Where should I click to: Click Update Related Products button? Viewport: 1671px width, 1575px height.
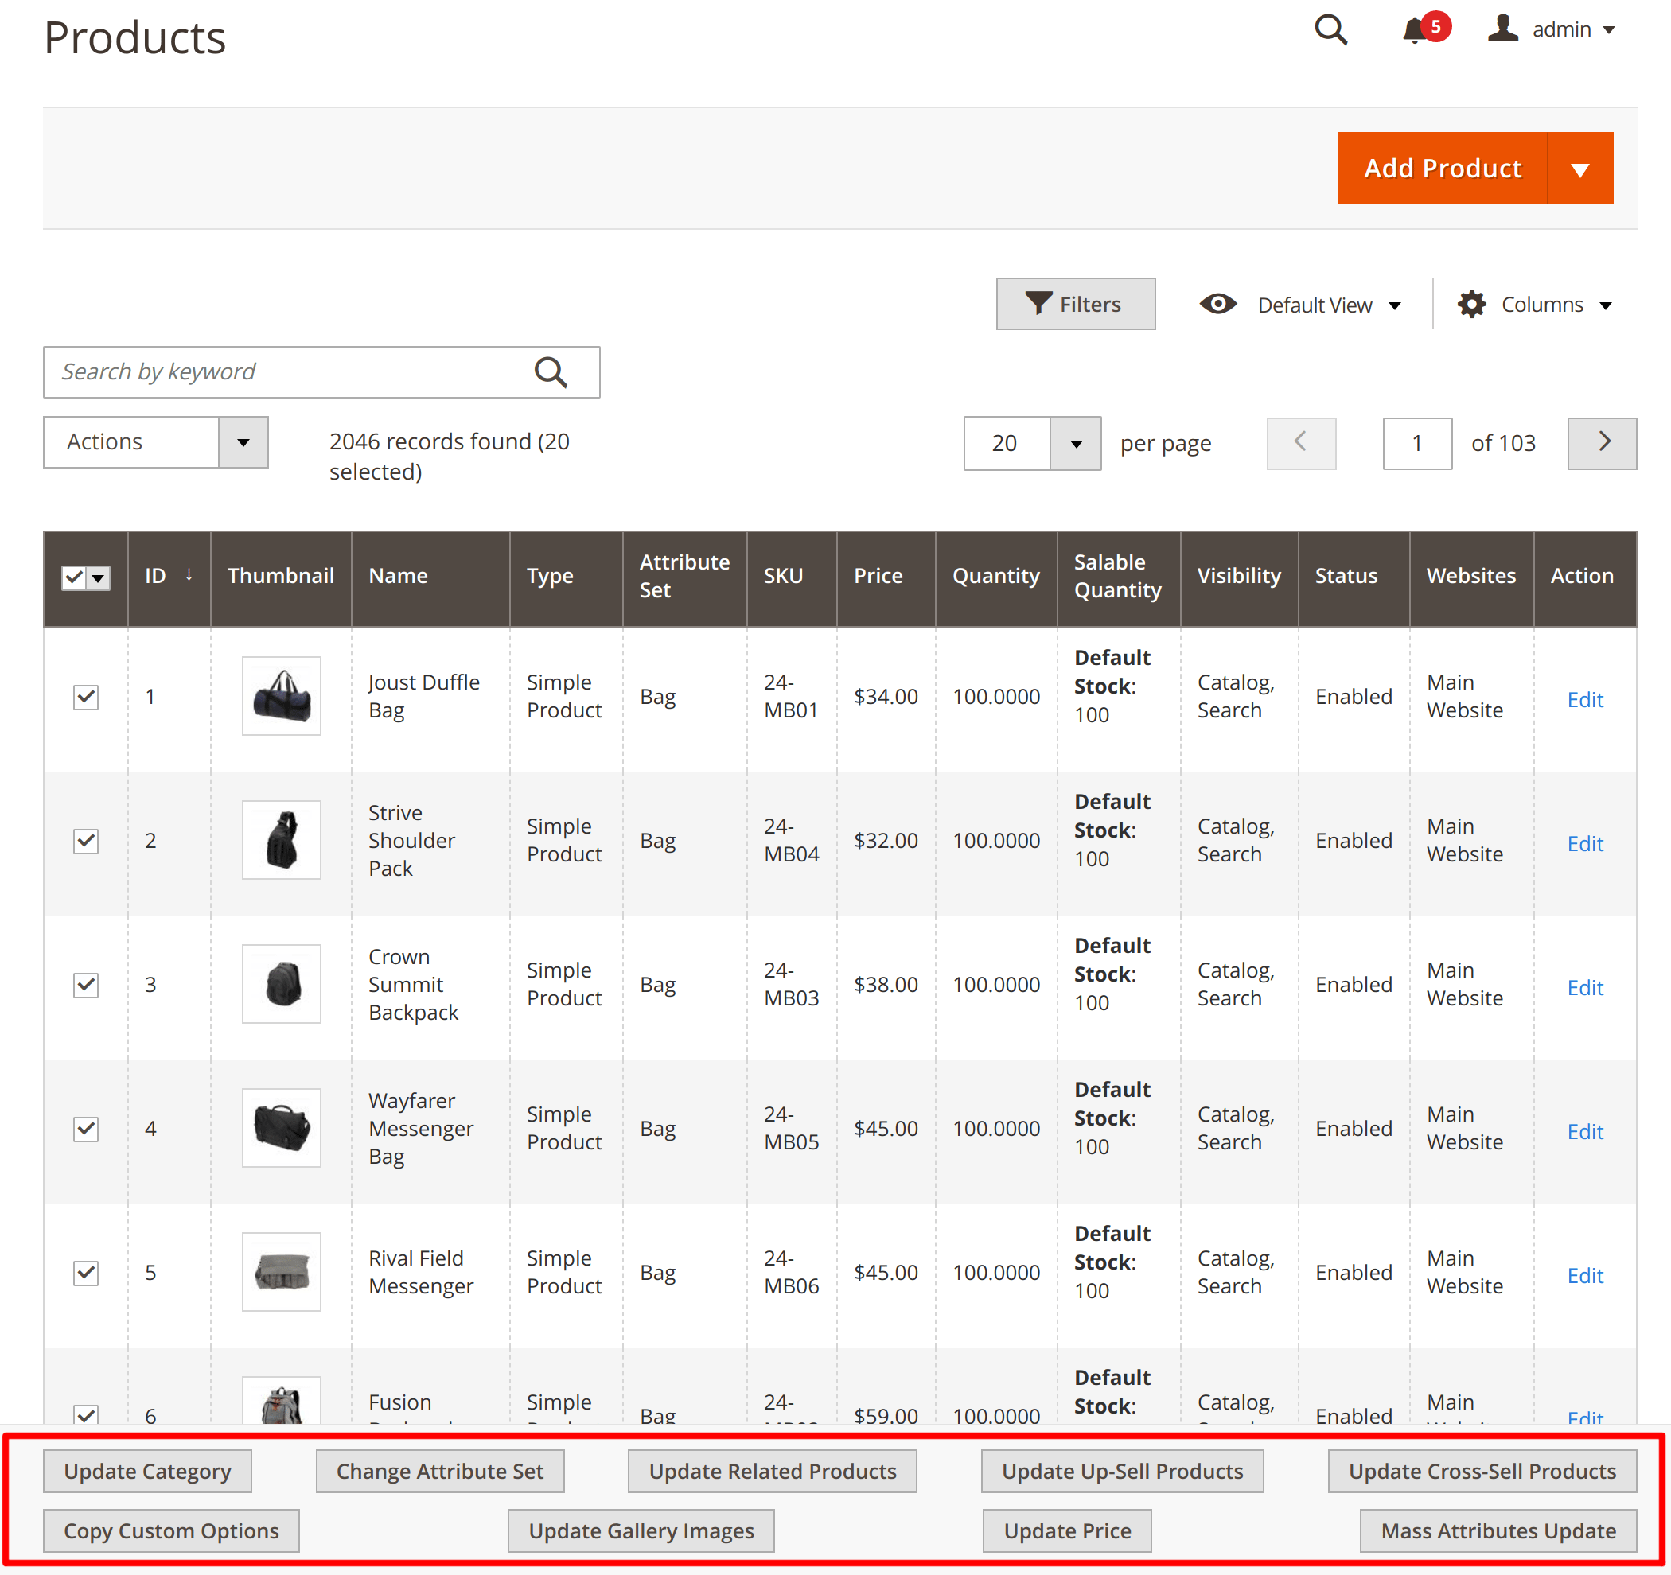[x=772, y=1471]
